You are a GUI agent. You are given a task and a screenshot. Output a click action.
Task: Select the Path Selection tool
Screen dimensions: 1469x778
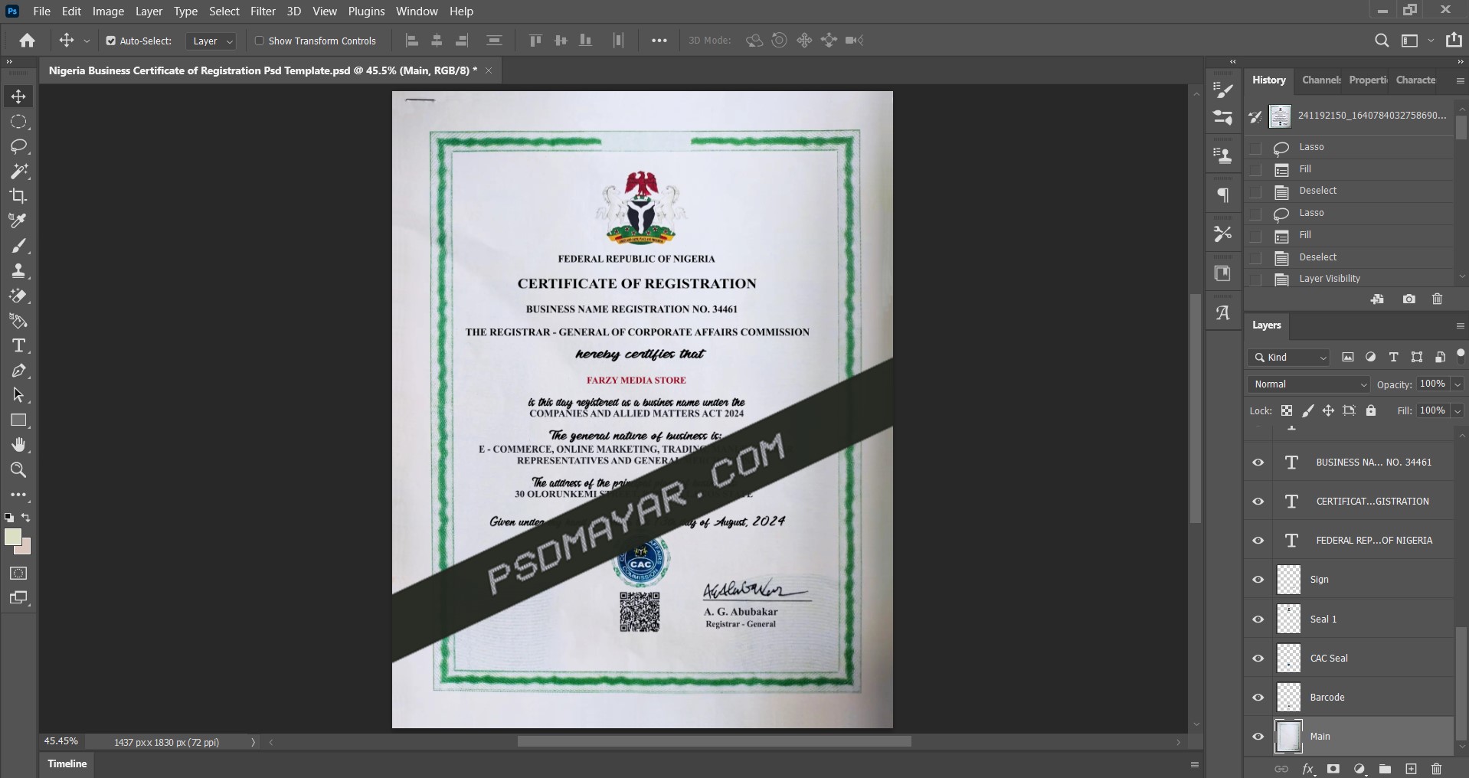(x=18, y=395)
